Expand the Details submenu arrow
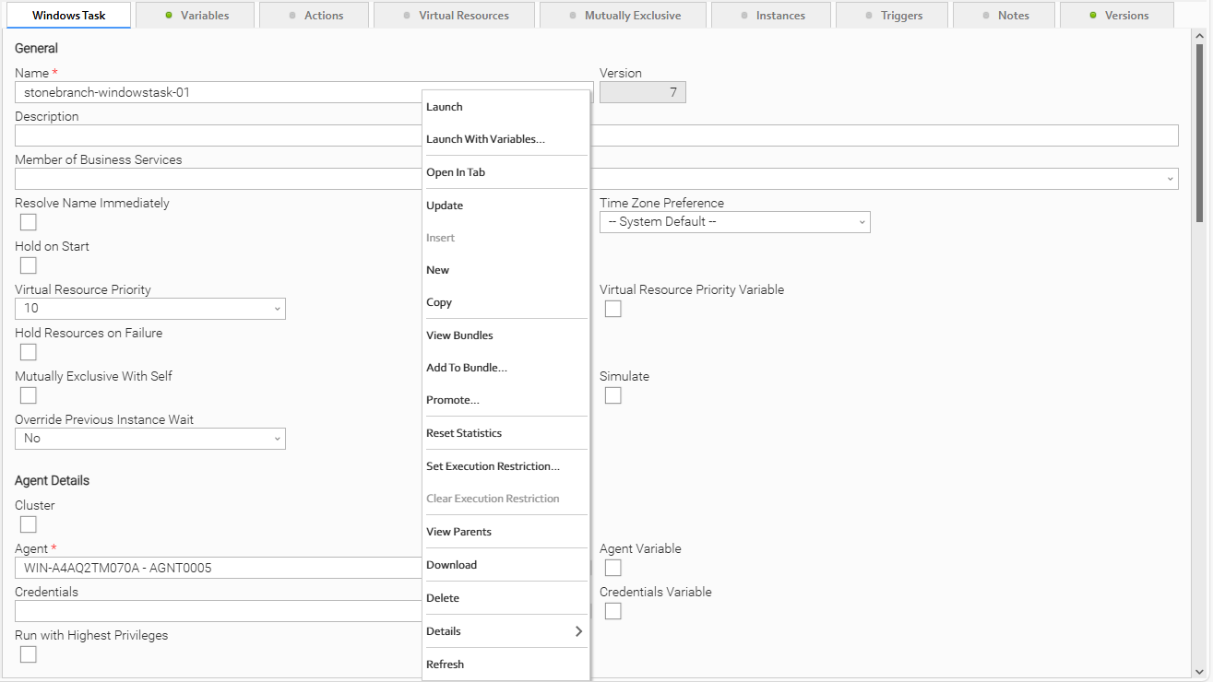1213x682 pixels. 578,631
